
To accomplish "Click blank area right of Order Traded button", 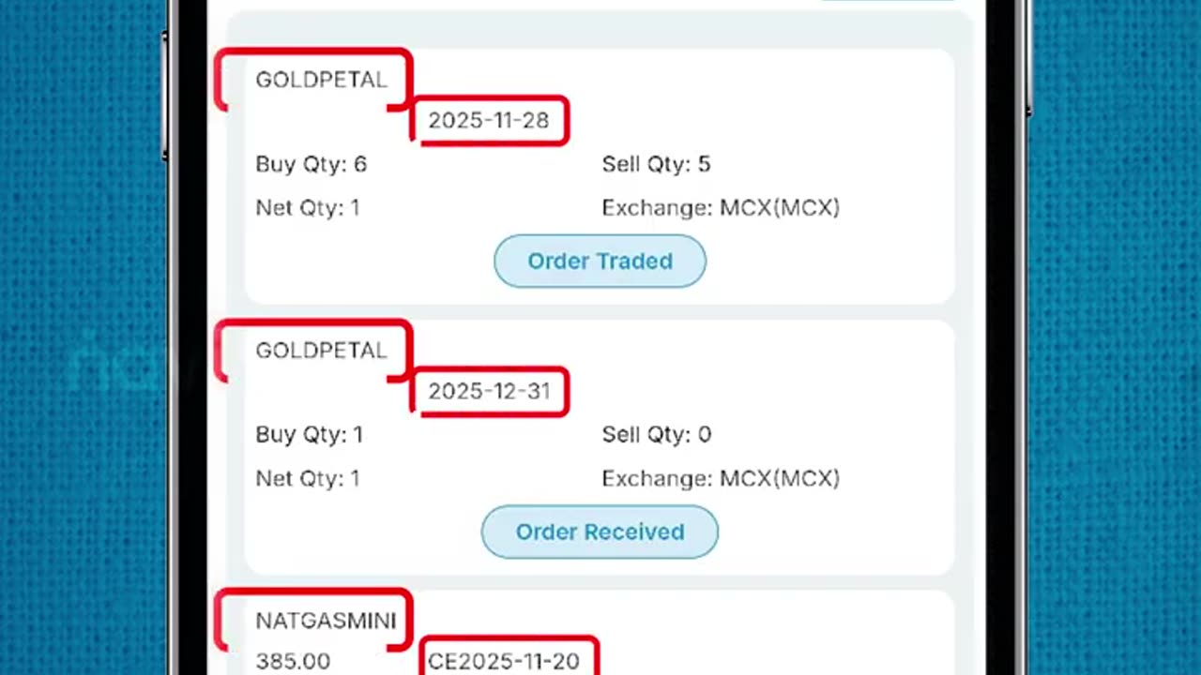I will tap(826, 261).
